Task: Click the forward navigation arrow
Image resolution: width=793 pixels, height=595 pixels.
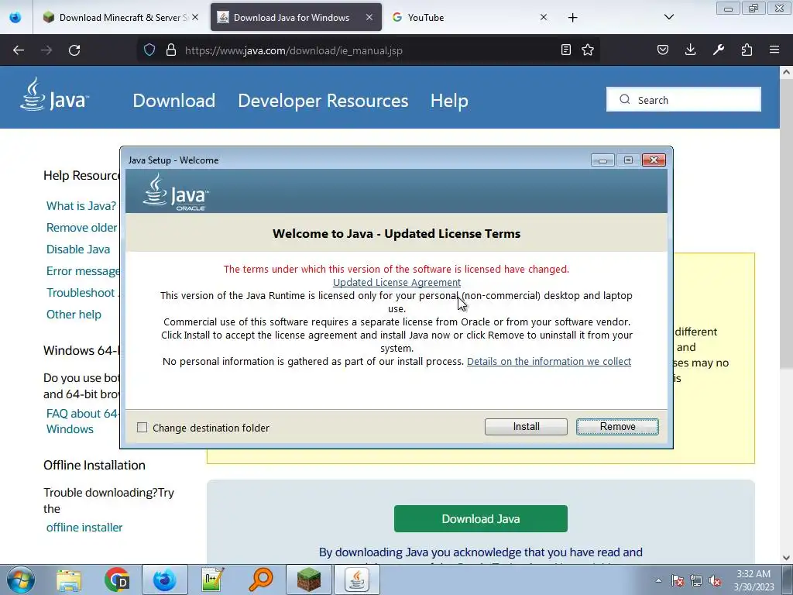Action: click(46, 50)
